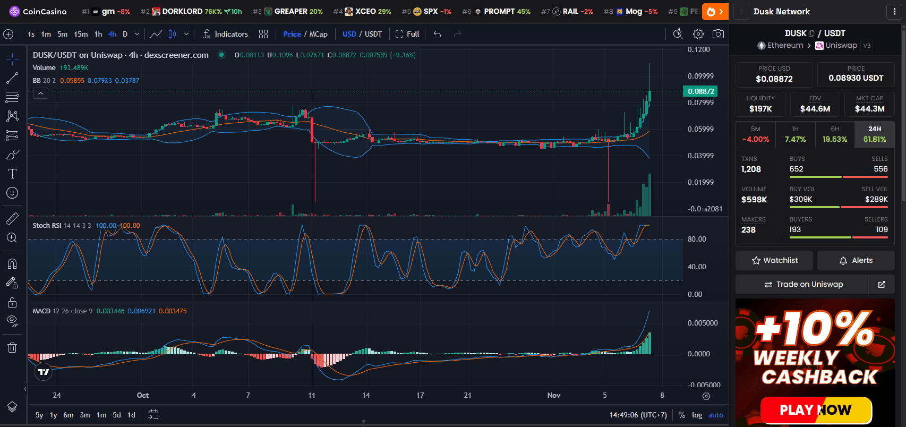
Task: Collapse the indicator legend chevron
Action: point(40,93)
